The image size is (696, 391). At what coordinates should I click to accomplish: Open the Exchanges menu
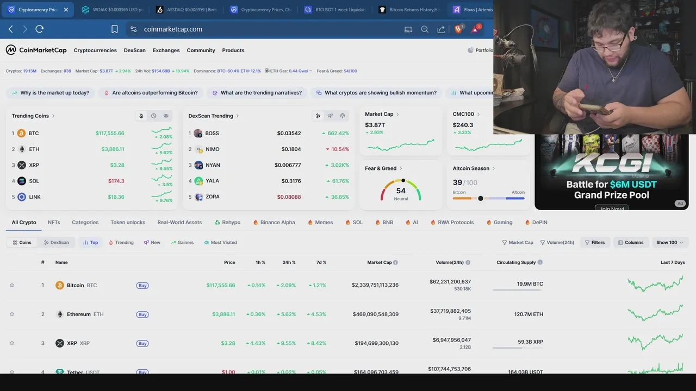[x=166, y=51]
